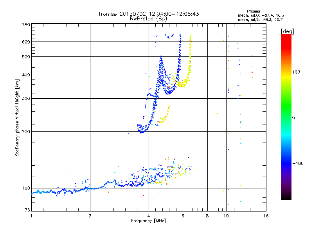Click the '16' x-axis tick label
The width and height of the screenshot is (313, 235).
point(266,216)
